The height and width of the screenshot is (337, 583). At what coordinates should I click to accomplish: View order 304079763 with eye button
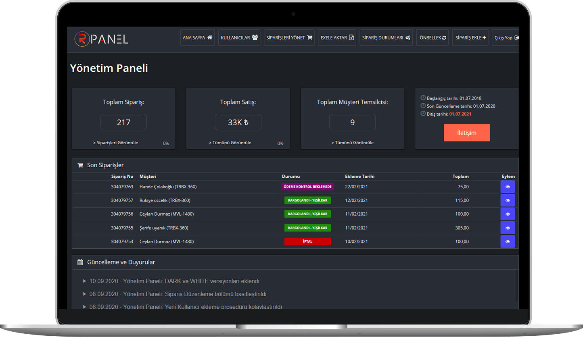[x=508, y=187]
